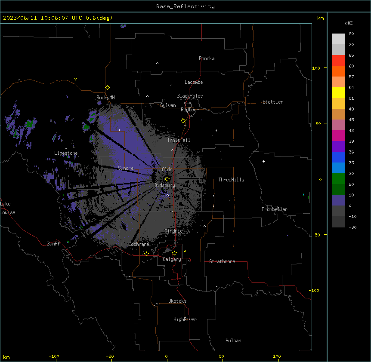
Task: Click the Sylvan town label
Action: pyautogui.click(x=168, y=105)
